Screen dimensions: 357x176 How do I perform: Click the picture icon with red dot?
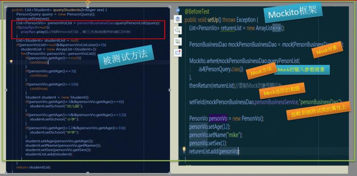coord(178,52)
